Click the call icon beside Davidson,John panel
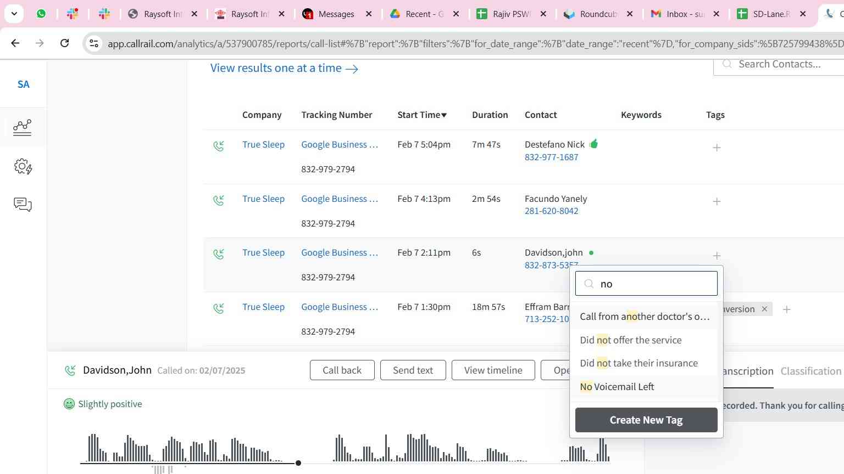This screenshot has width=844, height=474. pyautogui.click(x=70, y=370)
